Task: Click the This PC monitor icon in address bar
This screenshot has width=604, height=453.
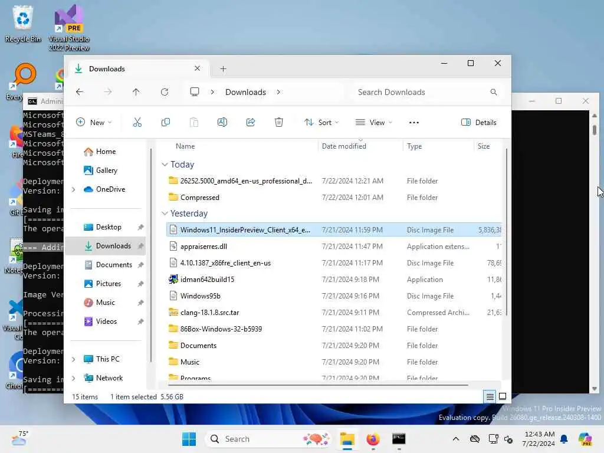Action: (195, 91)
